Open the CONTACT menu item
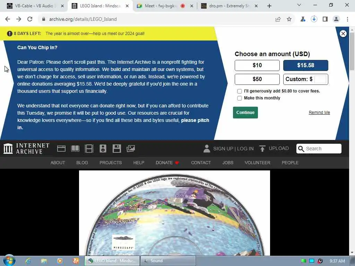The width and height of the screenshot is (355, 266). pos(201,163)
